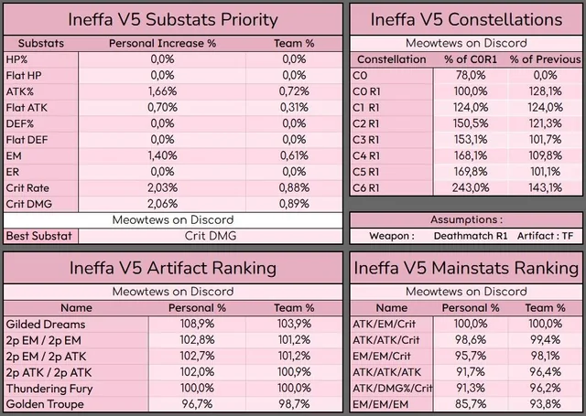Screen dimensions: 586x416
Task: Click the Ineffa V5 Substats Priority title
Action: 173,19
